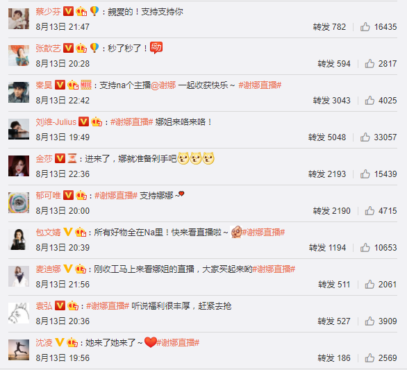Like 郁可唯's comment with 4715 likes
This screenshot has height=370, width=407.
click(369, 211)
